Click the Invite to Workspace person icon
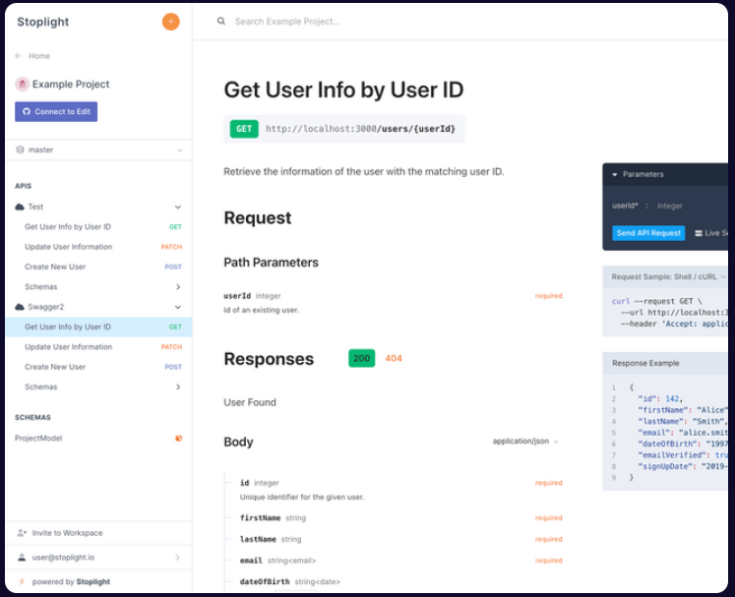This screenshot has height=597, width=735. pyautogui.click(x=22, y=533)
